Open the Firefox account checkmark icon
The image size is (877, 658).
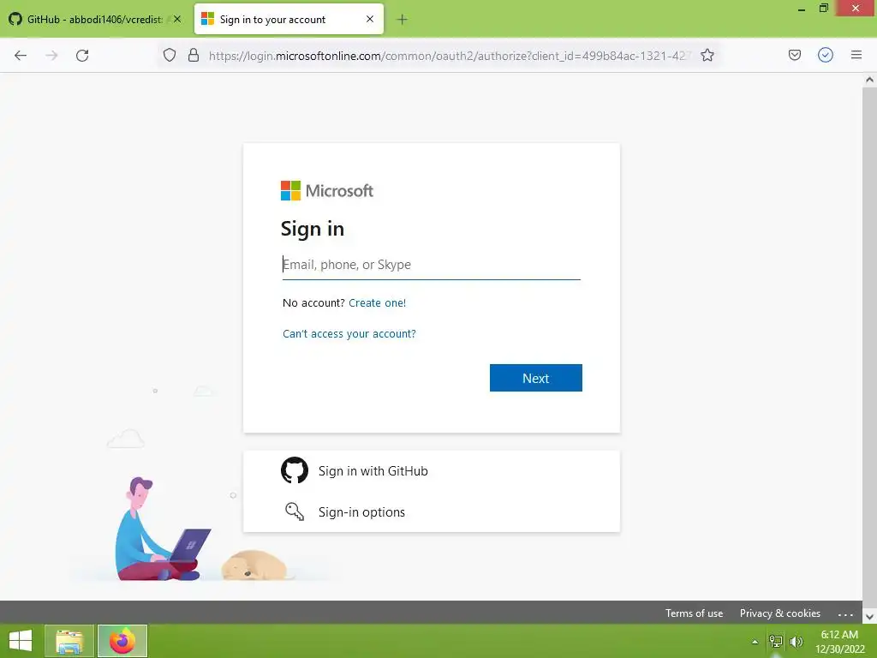coord(826,55)
